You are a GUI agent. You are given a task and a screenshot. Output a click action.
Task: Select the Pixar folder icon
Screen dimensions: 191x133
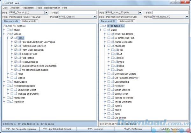16,73
